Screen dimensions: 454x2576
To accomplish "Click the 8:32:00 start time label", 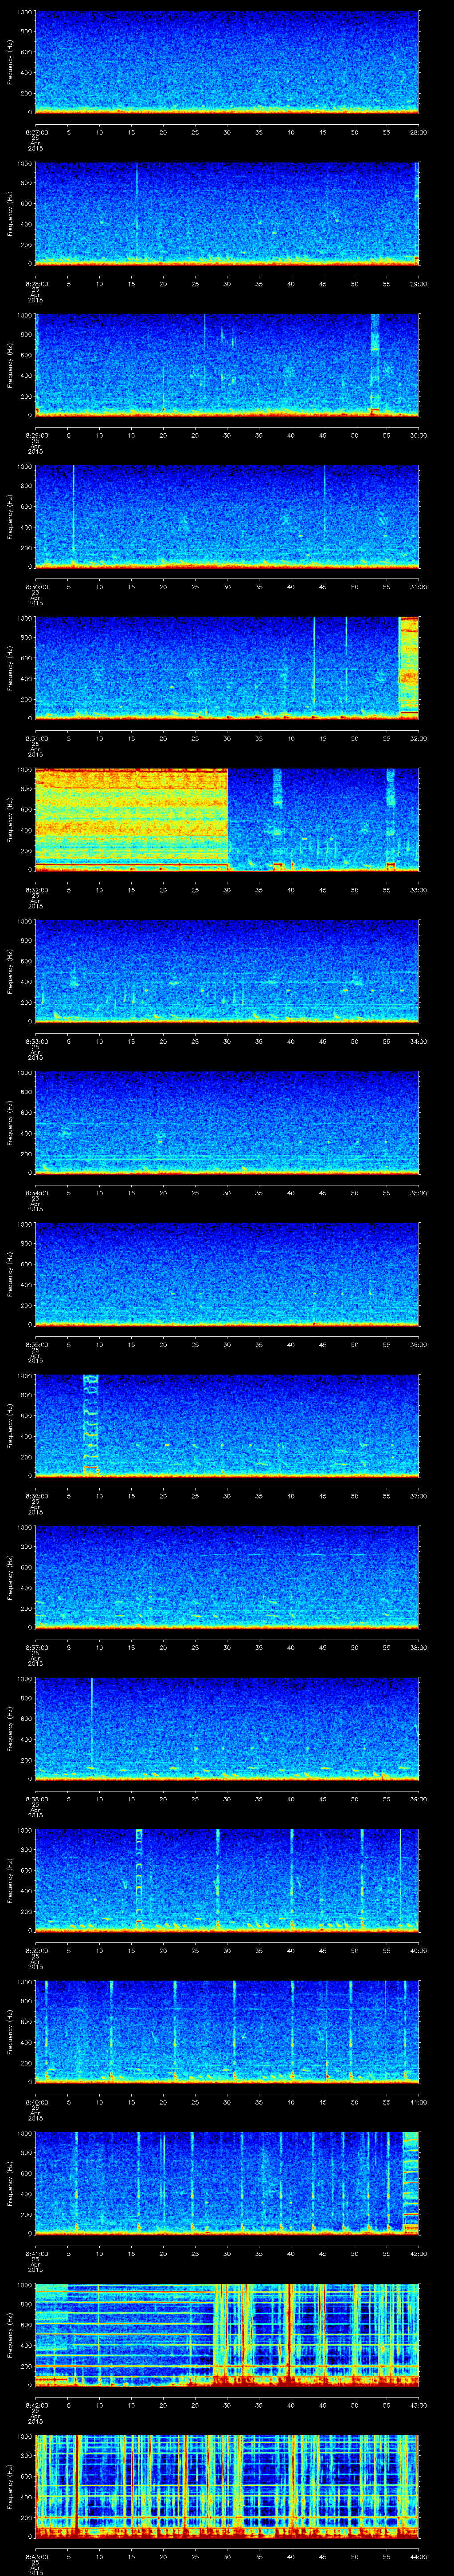I will click(x=36, y=890).
